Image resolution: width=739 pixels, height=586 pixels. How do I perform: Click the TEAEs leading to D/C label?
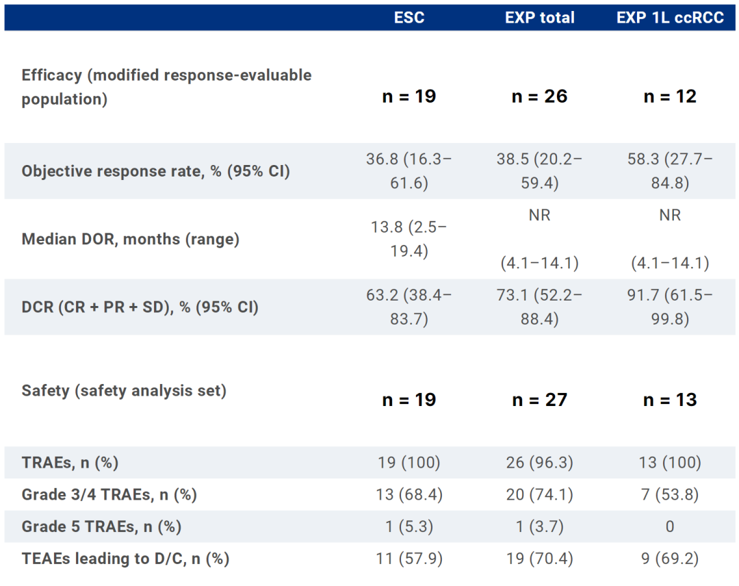click(125, 559)
